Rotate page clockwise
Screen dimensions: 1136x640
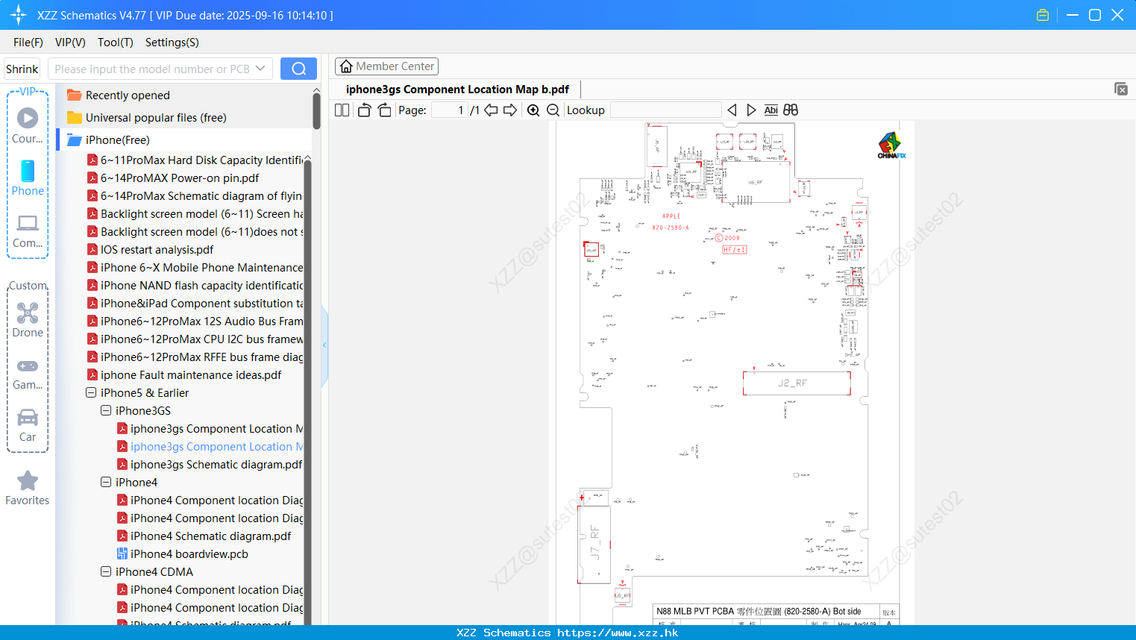[x=384, y=110]
